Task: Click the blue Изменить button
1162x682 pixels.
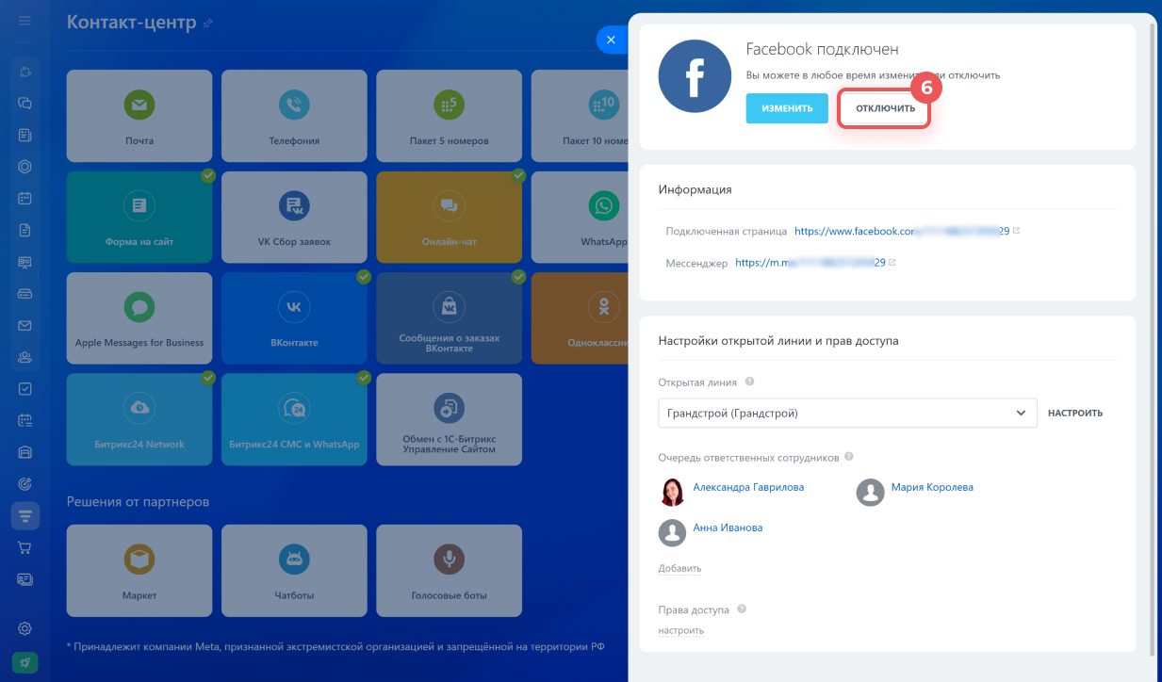Action: pyautogui.click(x=787, y=108)
